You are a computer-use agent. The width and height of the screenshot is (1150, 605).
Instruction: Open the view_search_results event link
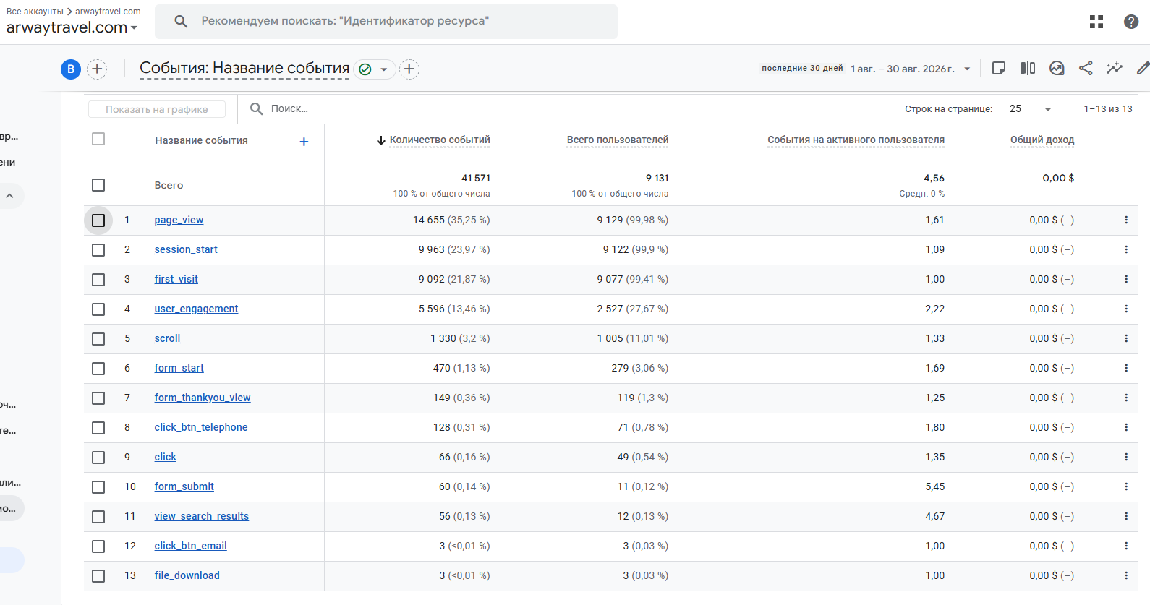202,516
